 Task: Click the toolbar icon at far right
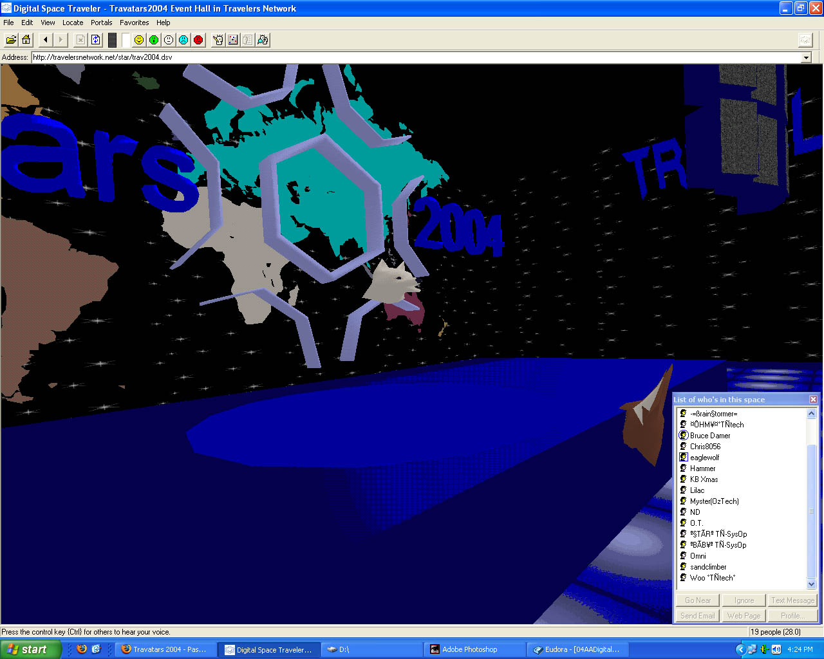click(805, 40)
